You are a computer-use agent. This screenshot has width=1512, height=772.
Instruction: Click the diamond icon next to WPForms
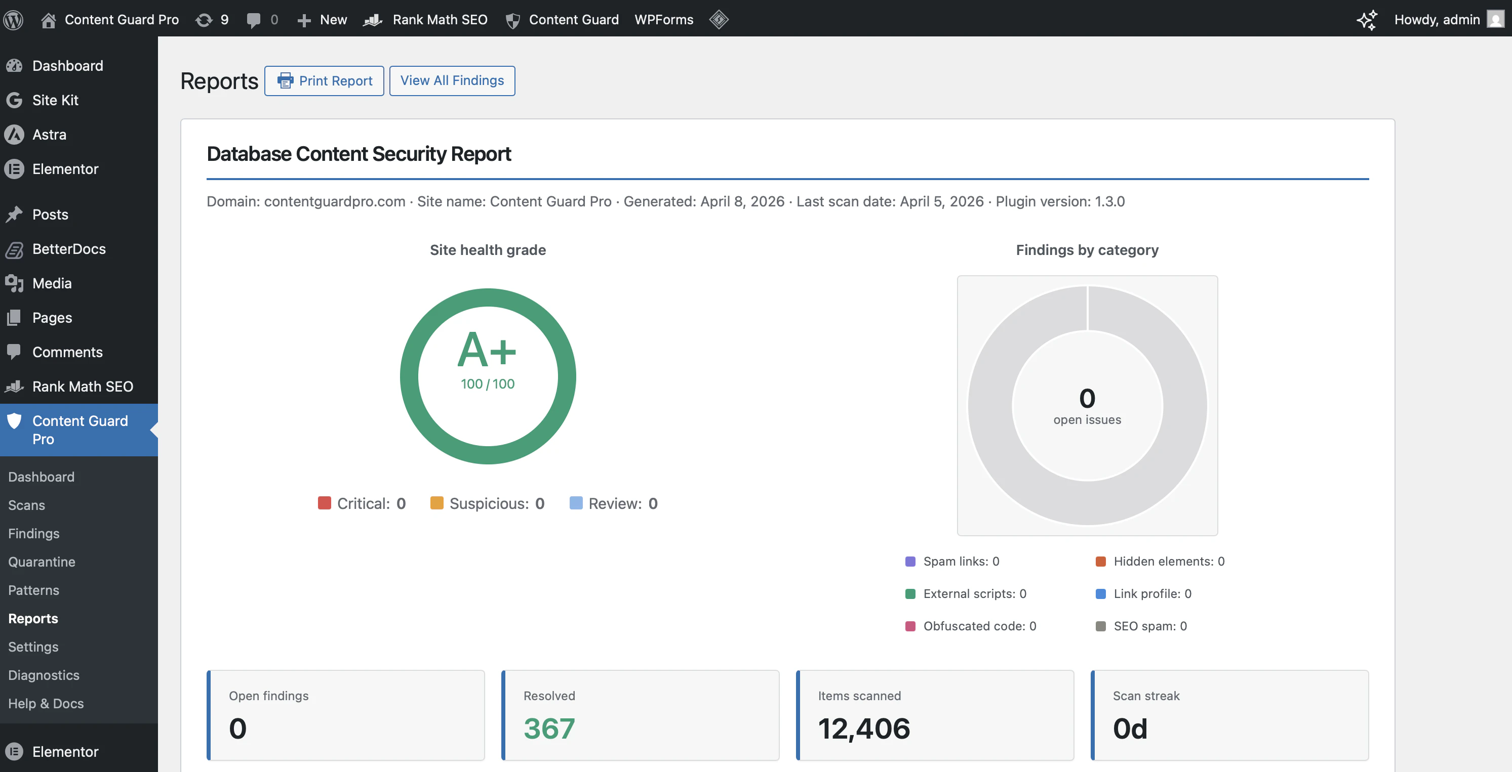[x=719, y=19]
